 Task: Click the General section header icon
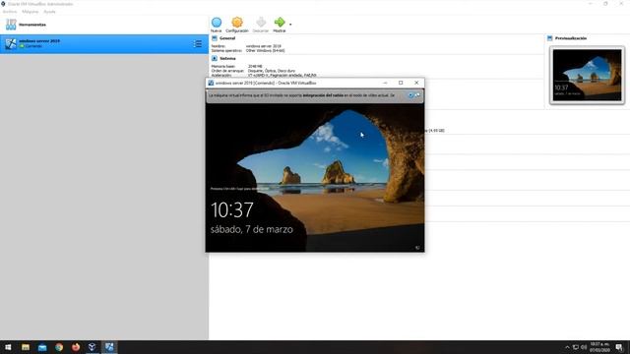215,38
